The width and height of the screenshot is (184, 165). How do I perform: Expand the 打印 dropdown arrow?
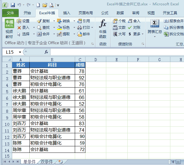pyautogui.click(x=92, y=28)
